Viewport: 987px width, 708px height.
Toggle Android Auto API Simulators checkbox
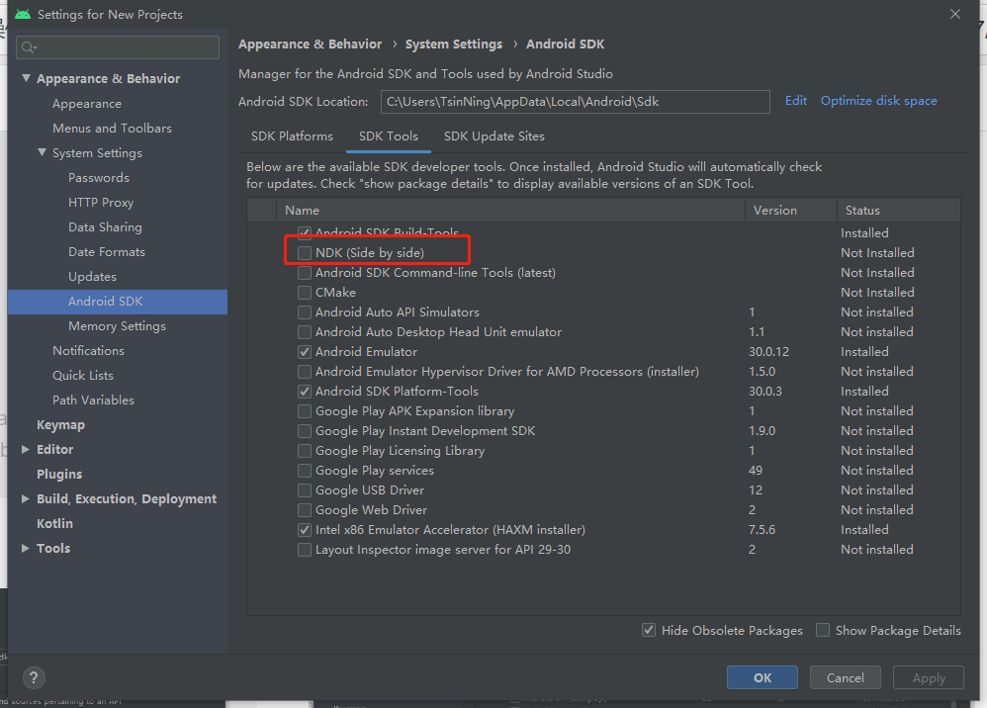pyautogui.click(x=305, y=312)
